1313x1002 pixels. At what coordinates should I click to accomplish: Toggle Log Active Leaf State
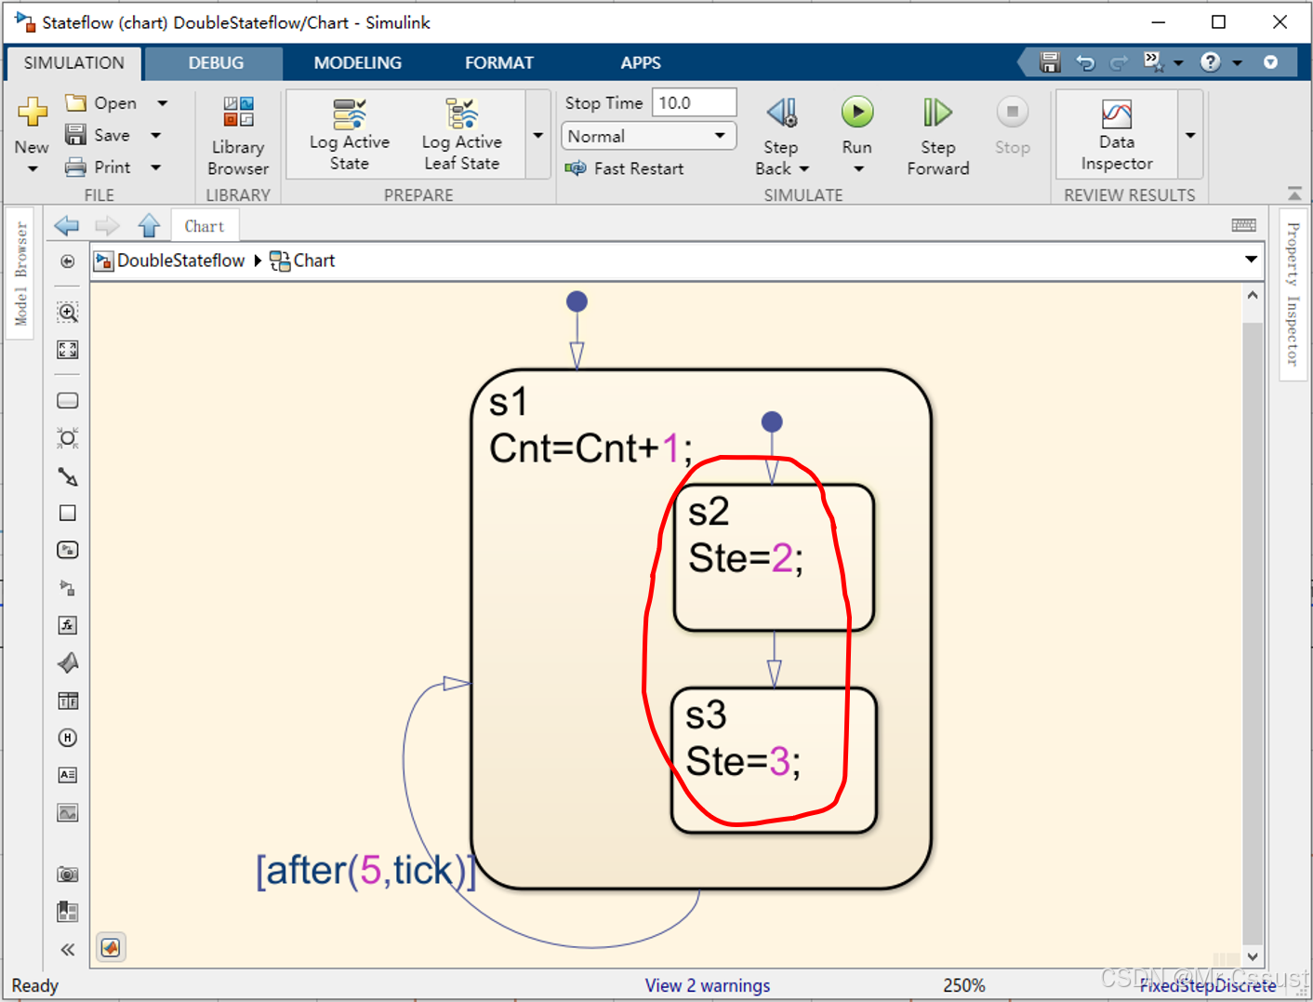(x=461, y=135)
